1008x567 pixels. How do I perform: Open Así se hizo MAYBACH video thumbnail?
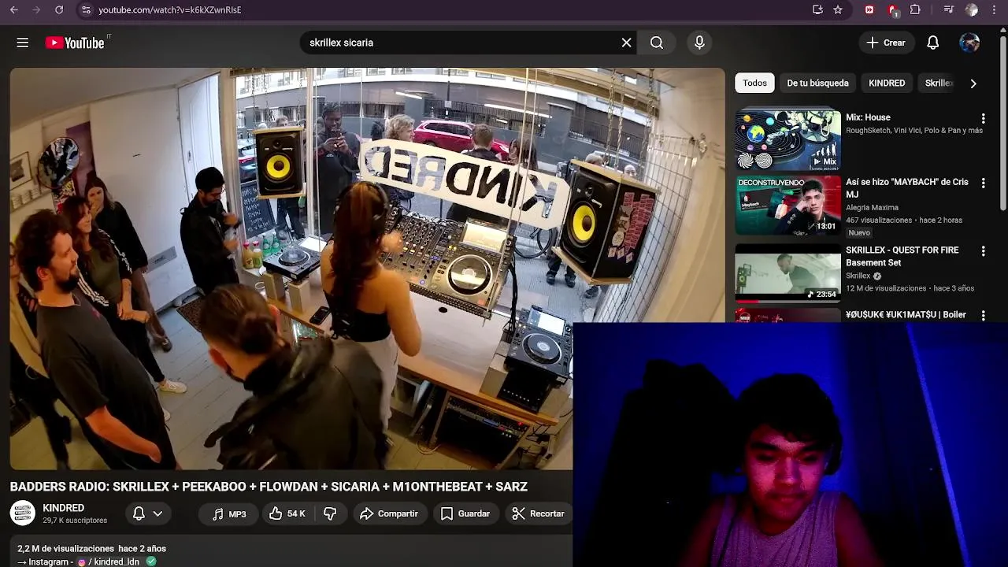tap(788, 205)
